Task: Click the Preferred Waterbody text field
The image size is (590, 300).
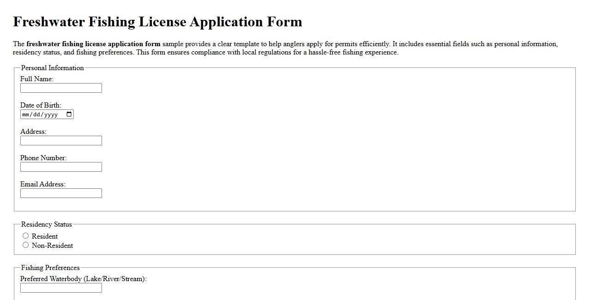Action: pyautogui.click(x=61, y=288)
